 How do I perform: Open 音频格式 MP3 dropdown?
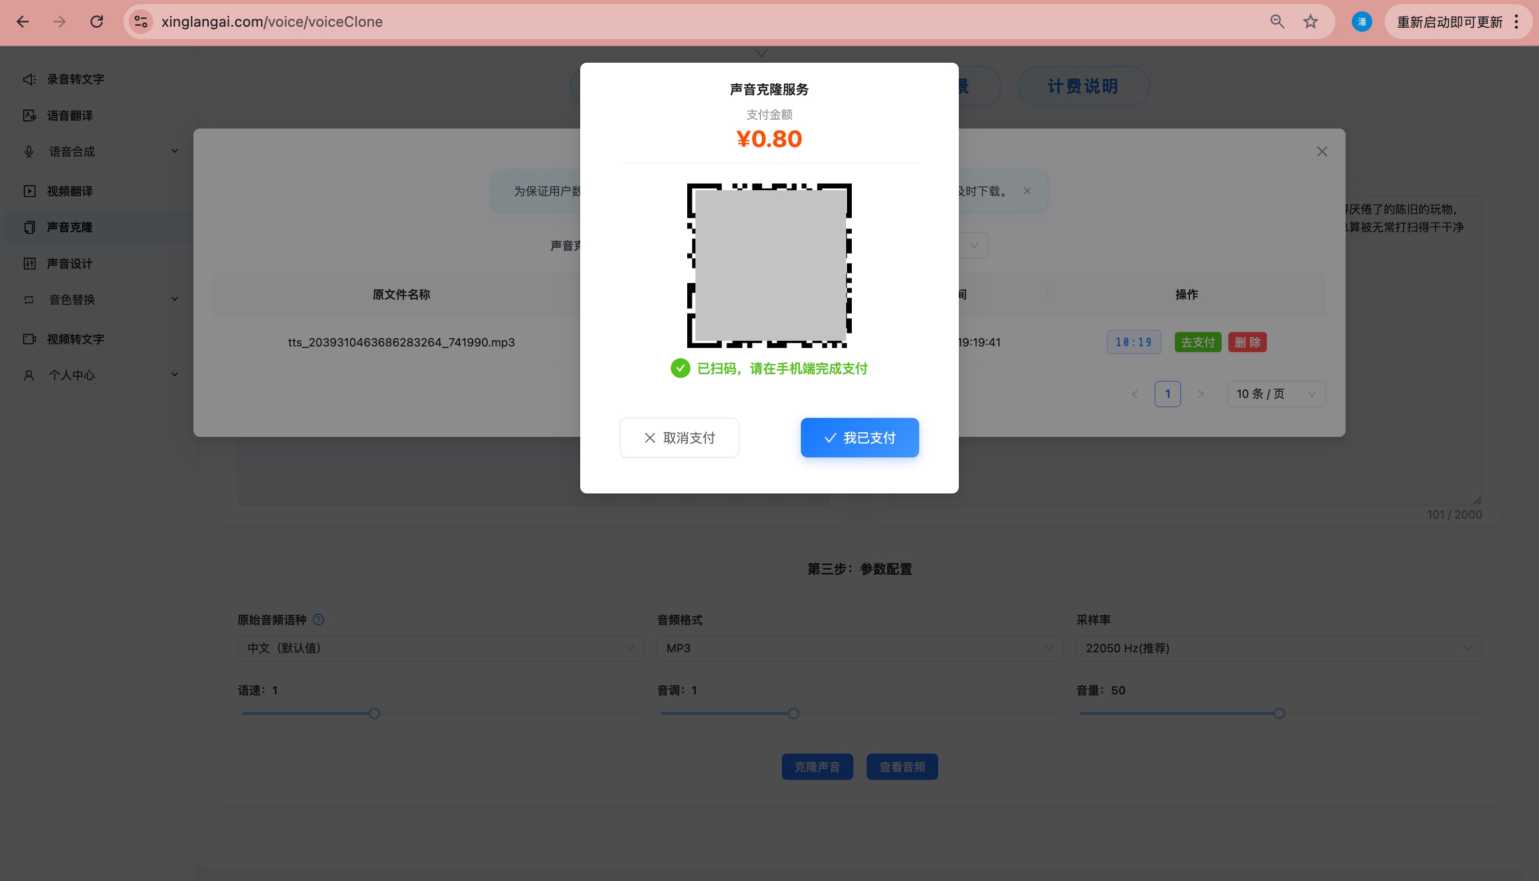tap(860, 648)
